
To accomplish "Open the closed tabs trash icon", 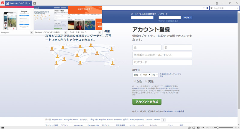I will (x=217, y=3).
